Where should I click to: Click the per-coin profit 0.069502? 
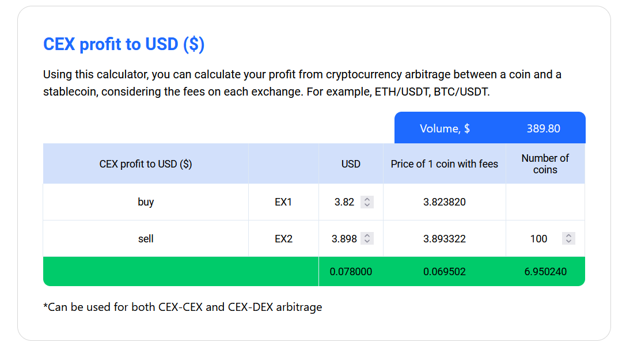445,272
